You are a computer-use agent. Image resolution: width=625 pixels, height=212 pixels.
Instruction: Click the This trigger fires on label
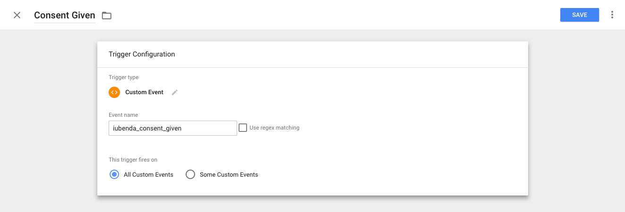(x=133, y=160)
